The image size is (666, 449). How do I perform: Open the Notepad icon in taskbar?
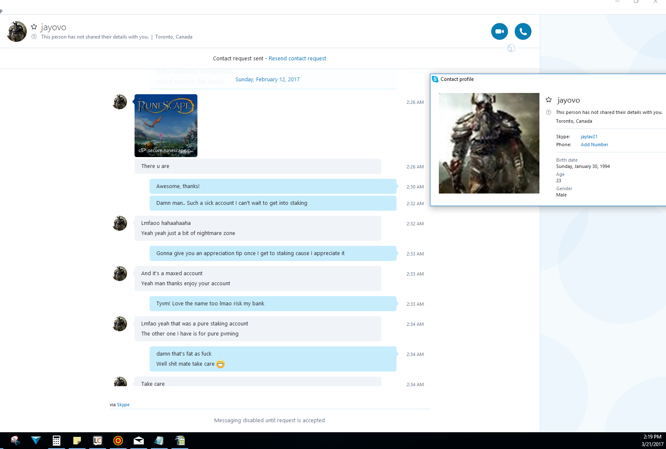(x=159, y=441)
